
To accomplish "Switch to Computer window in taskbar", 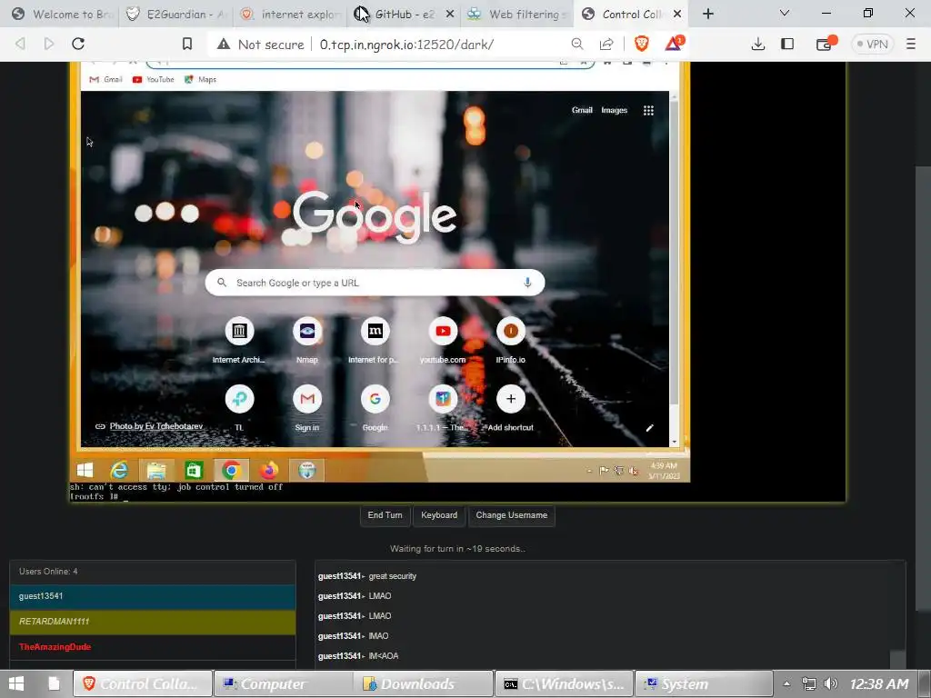I will 282,683.
